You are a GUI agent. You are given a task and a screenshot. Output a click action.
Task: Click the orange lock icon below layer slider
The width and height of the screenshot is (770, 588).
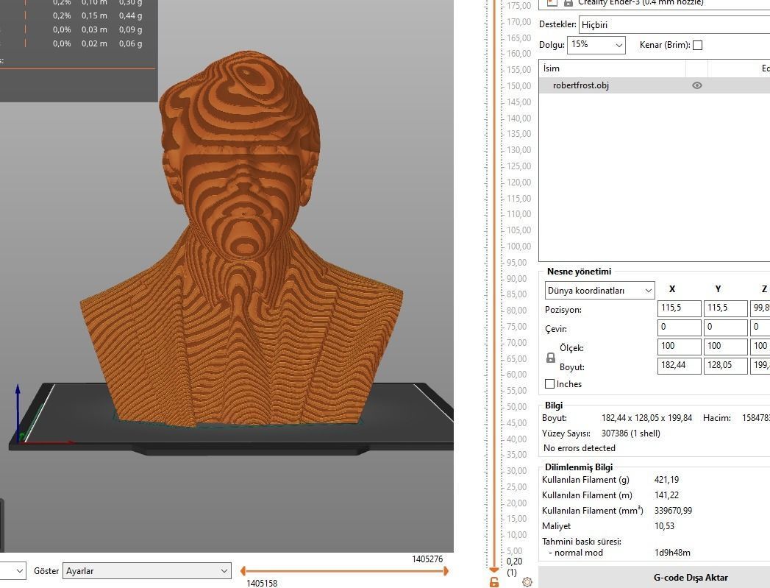pyautogui.click(x=494, y=582)
